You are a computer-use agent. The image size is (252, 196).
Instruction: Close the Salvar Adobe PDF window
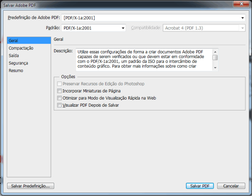tap(241, 4)
